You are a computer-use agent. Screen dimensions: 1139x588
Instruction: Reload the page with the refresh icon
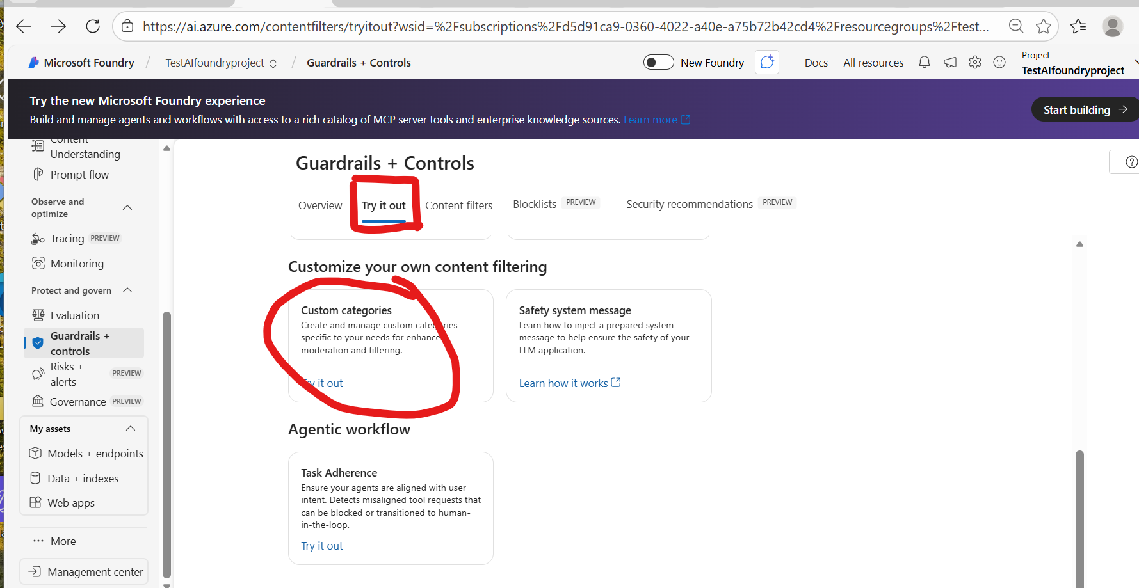point(93,26)
